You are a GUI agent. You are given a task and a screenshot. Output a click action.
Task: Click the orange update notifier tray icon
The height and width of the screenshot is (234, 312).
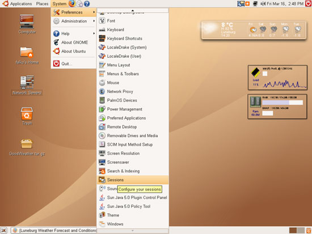click(x=247, y=3)
